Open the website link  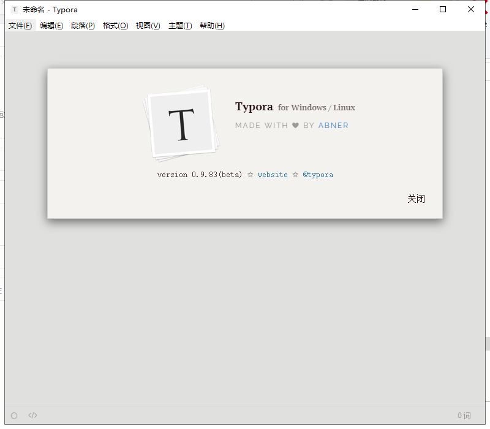273,175
